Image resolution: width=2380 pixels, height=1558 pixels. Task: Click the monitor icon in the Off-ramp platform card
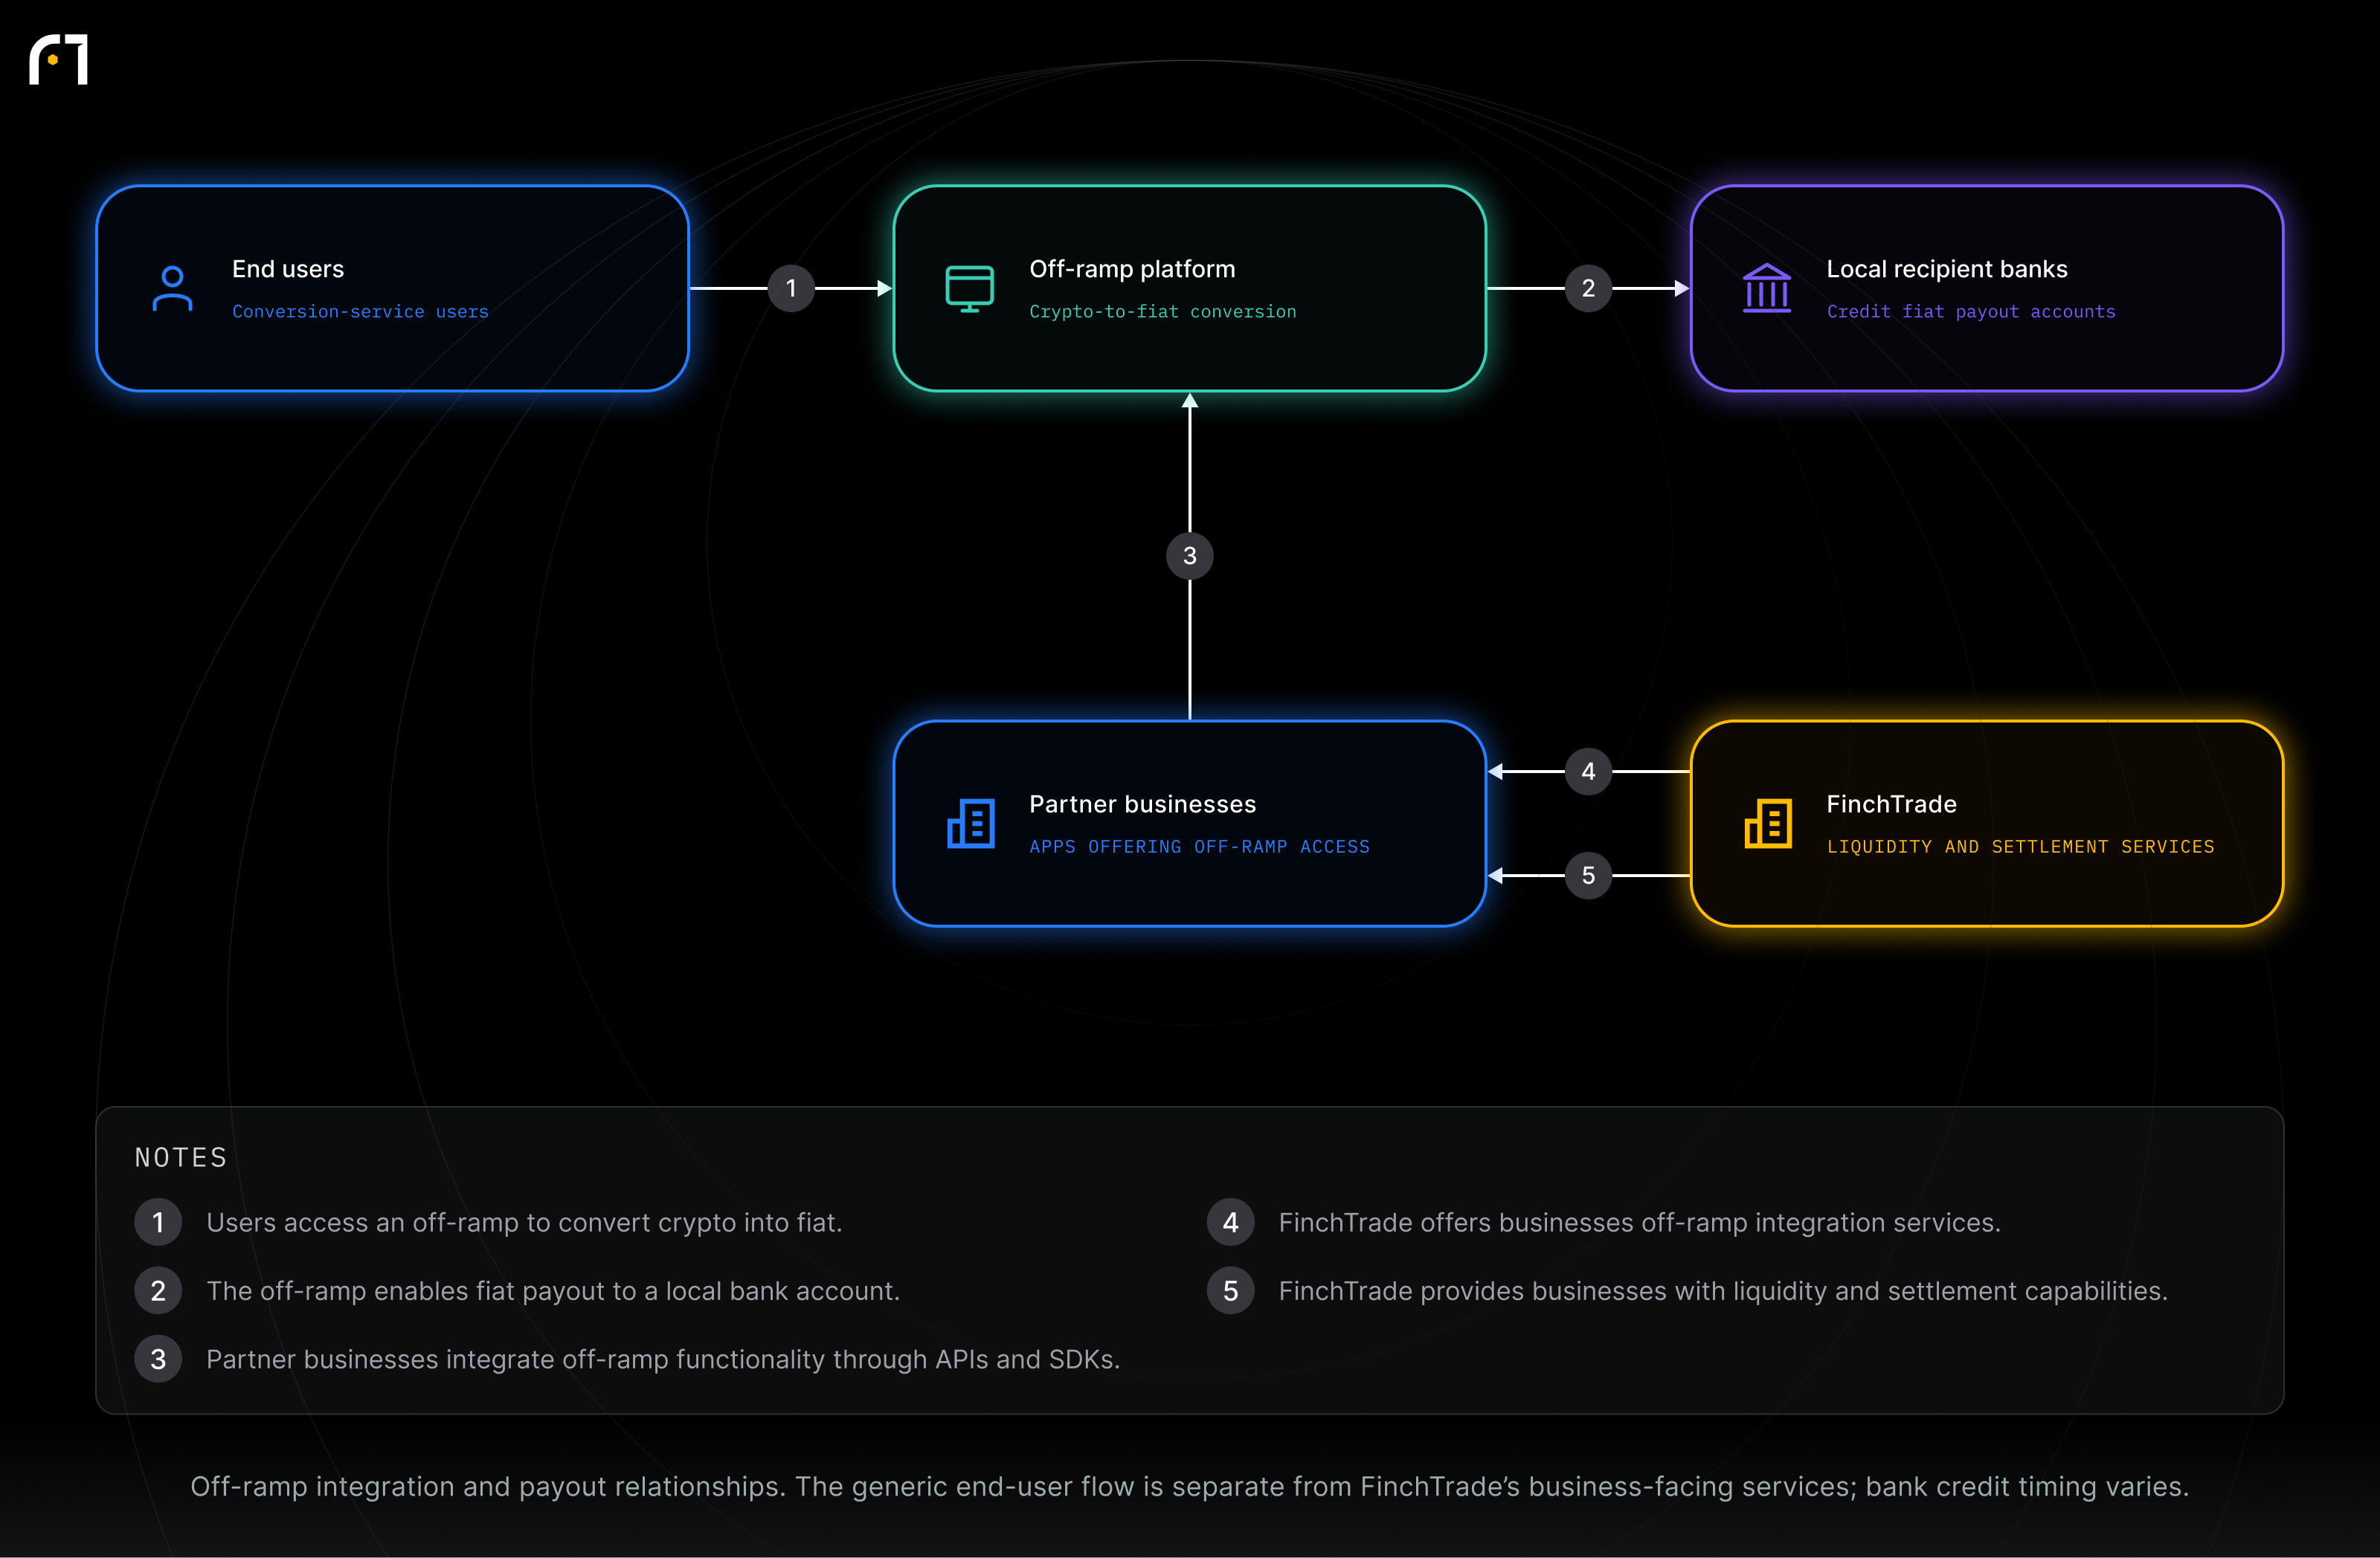969,289
